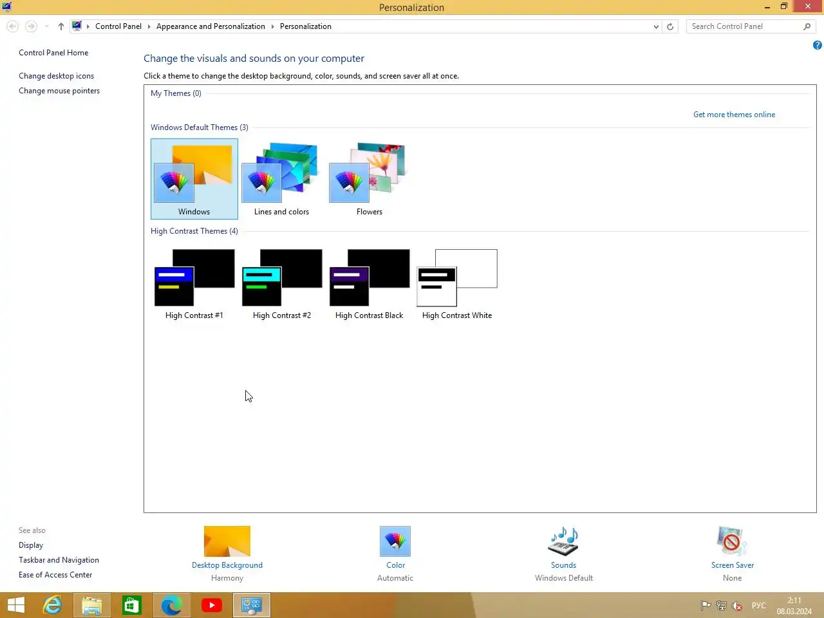Click the Control Panel taskbar button
This screenshot has width=824, height=618.
click(252, 605)
